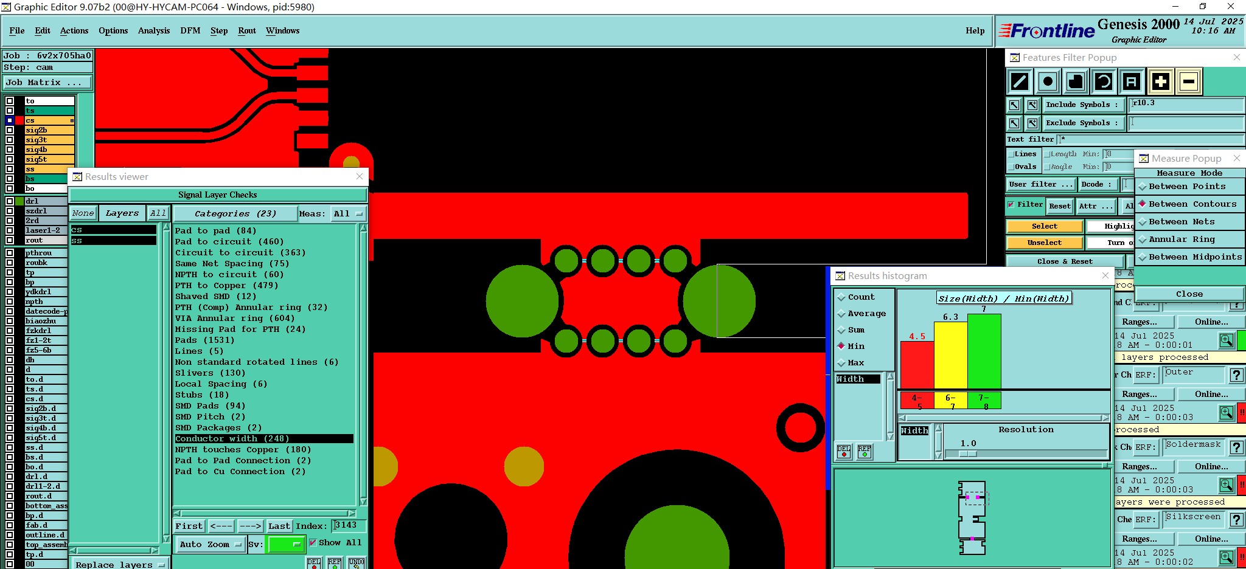
Task: Open the Edit menu
Action: [43, 30]
